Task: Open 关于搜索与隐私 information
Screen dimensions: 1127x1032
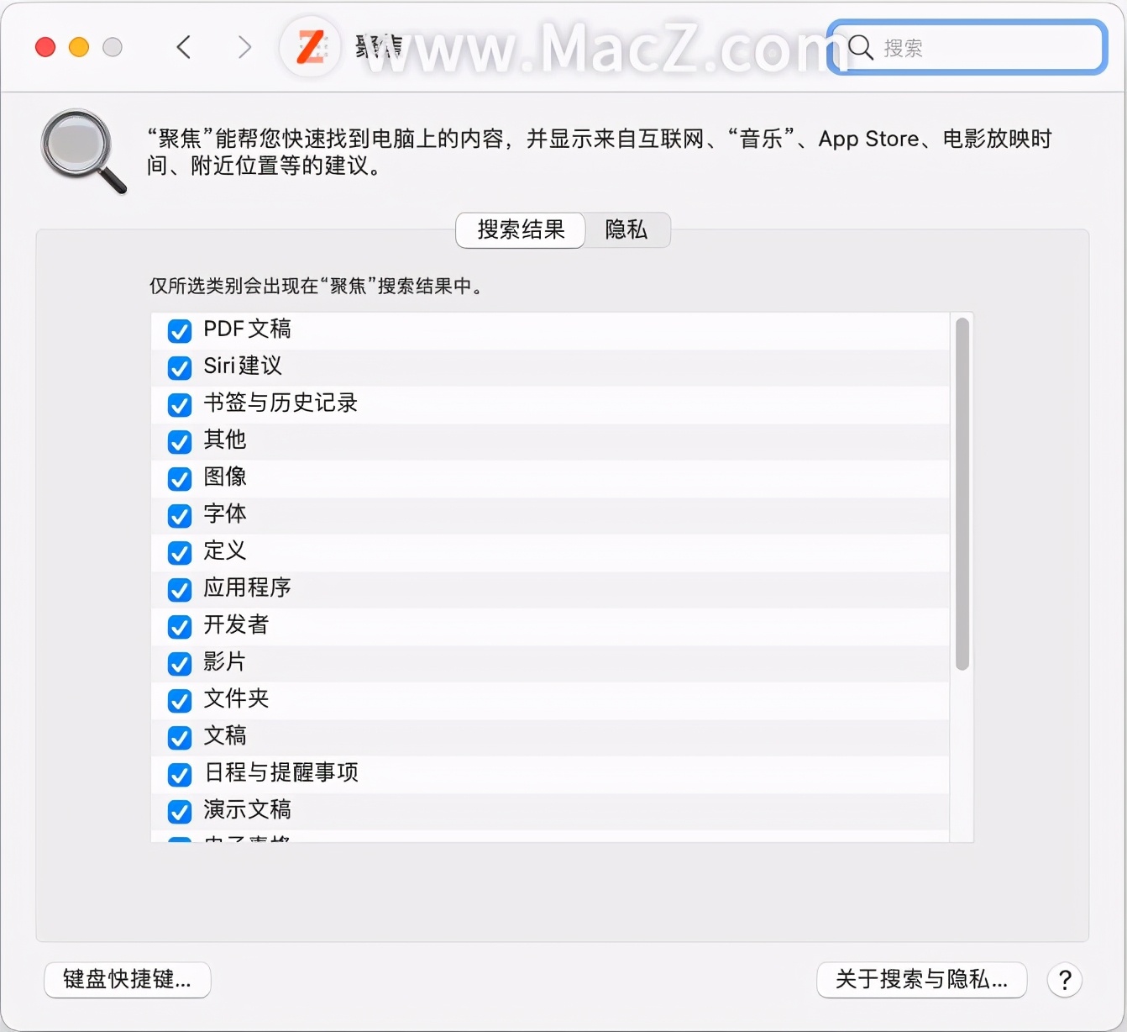Action: tap(921, 980)
